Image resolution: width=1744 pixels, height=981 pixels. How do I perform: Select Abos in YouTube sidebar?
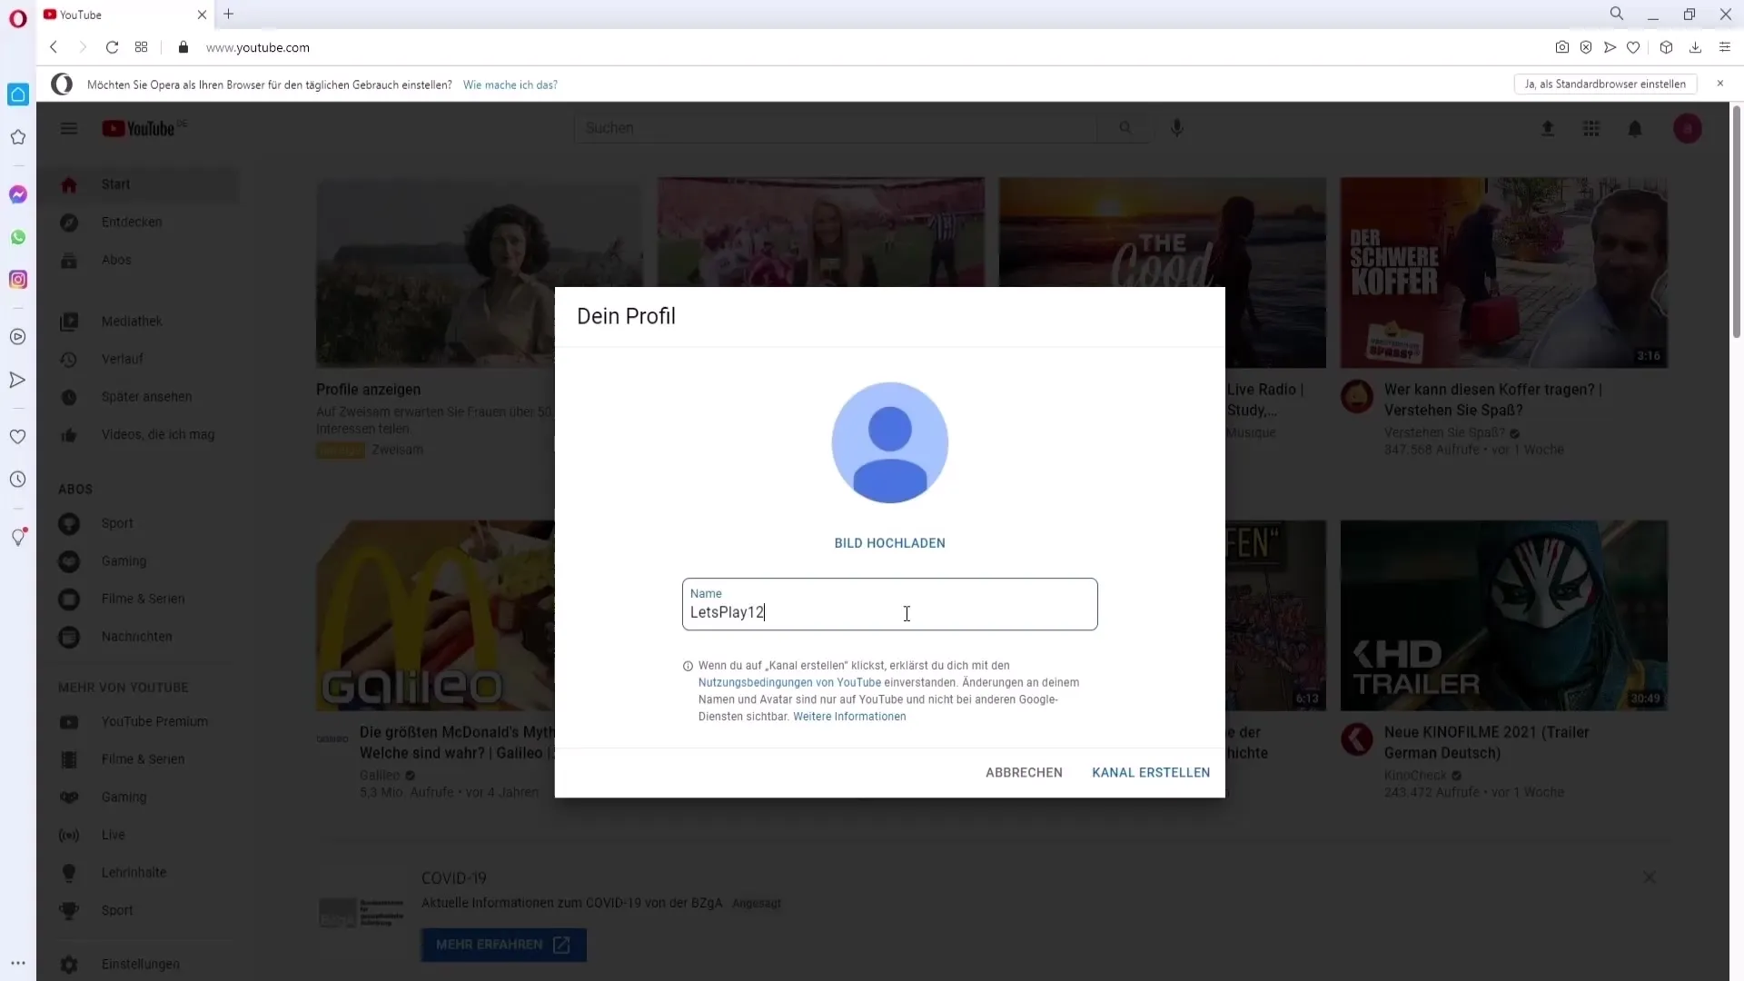[x=138, y=261]
